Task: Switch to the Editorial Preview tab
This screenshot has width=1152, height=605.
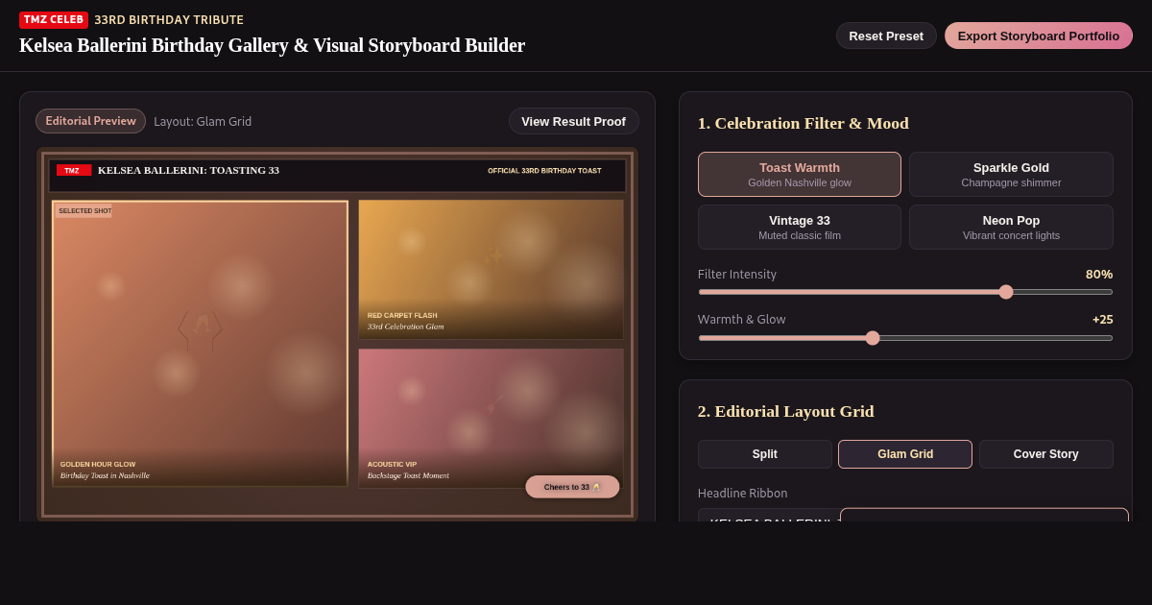Action: (91, 121)
